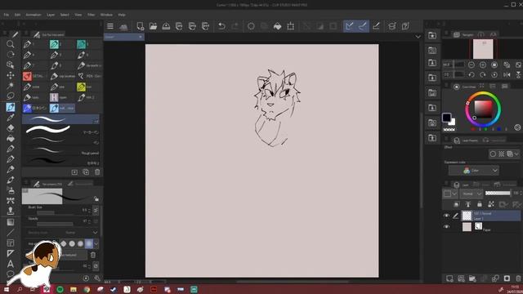Viewport: 523px width, 294px height.
Task: Select the thick white brush stroke preset
Action: pos(60,129)
